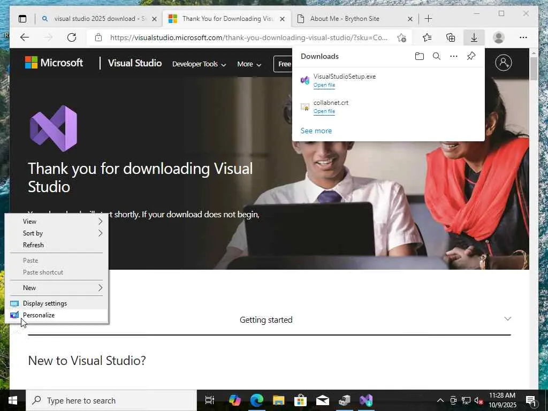Close the visual studio 2025 download tab
This screenshot has width=548, height=411.
coord(154,19)
